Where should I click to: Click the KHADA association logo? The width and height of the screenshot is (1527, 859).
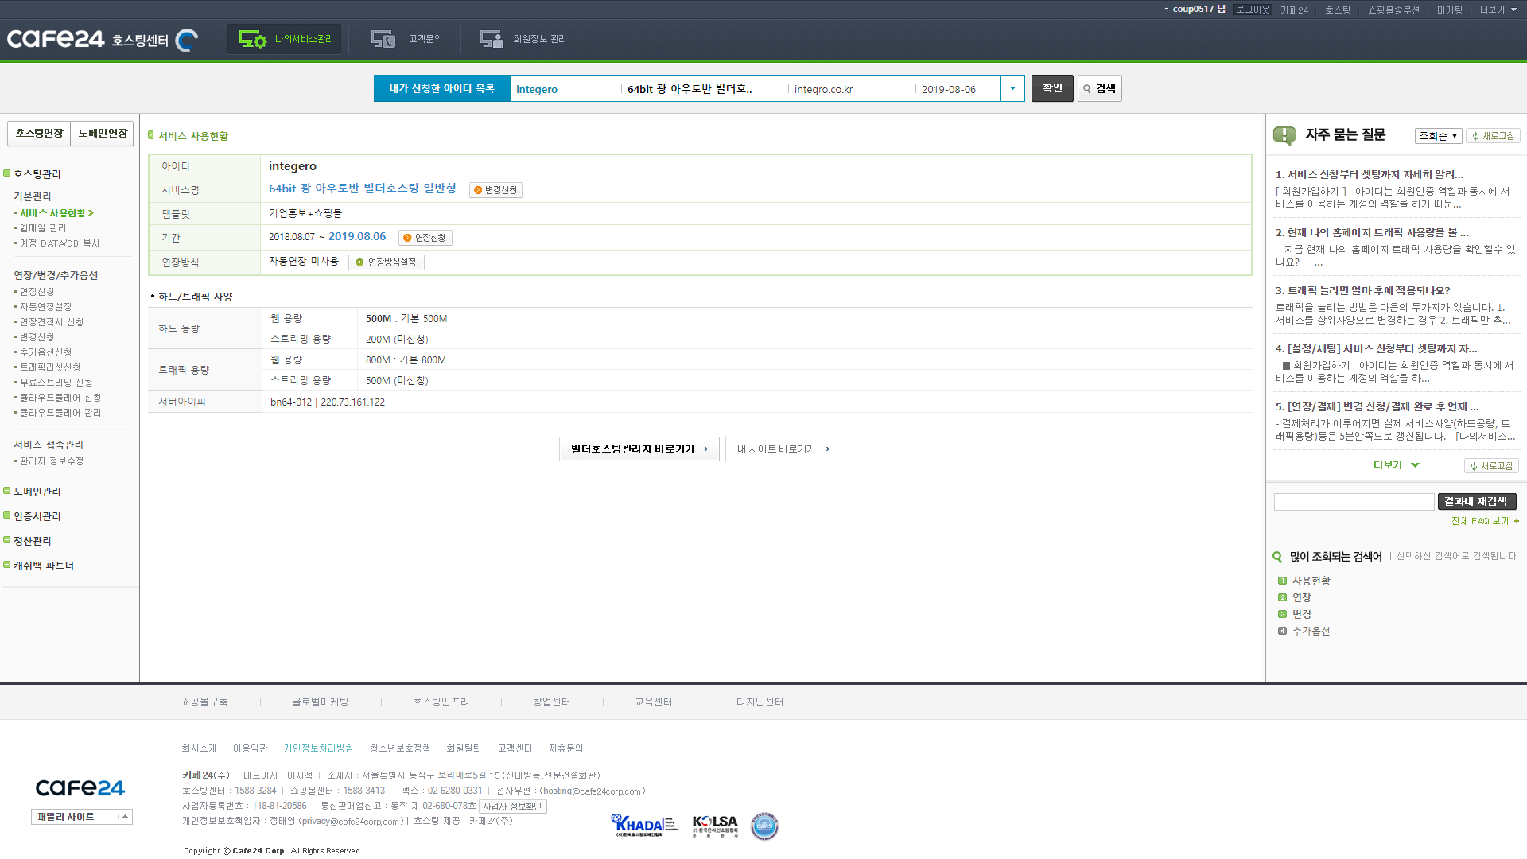[644, 826]
